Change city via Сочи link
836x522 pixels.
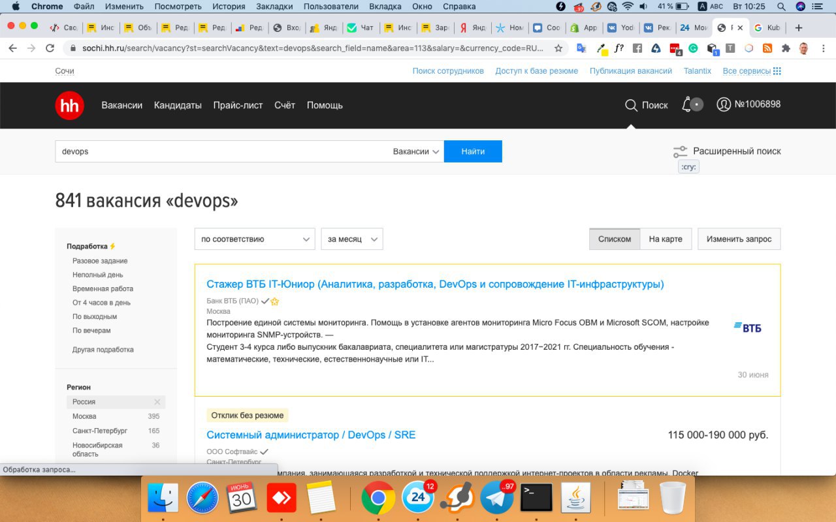(x=65, y=71)
